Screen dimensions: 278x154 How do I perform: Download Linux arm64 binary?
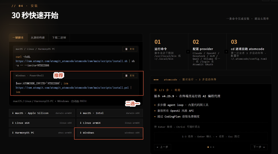click(110, 123)
